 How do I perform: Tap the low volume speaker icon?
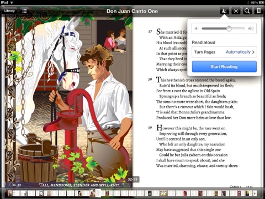(197, 29)
